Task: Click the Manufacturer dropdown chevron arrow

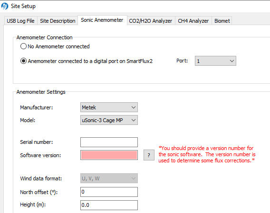Action: click(x=134, y=107)
